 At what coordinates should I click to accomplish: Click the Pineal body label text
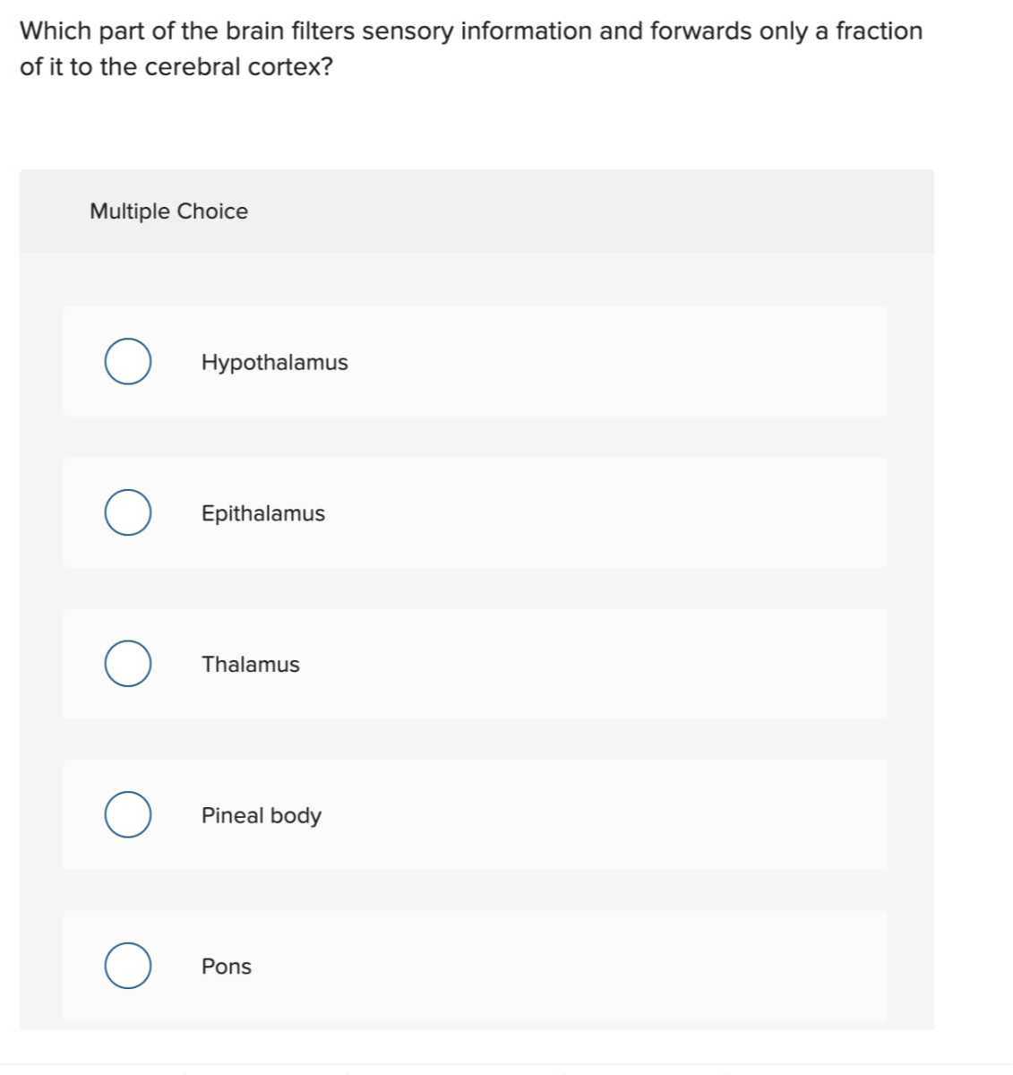(x=261, y=816)
